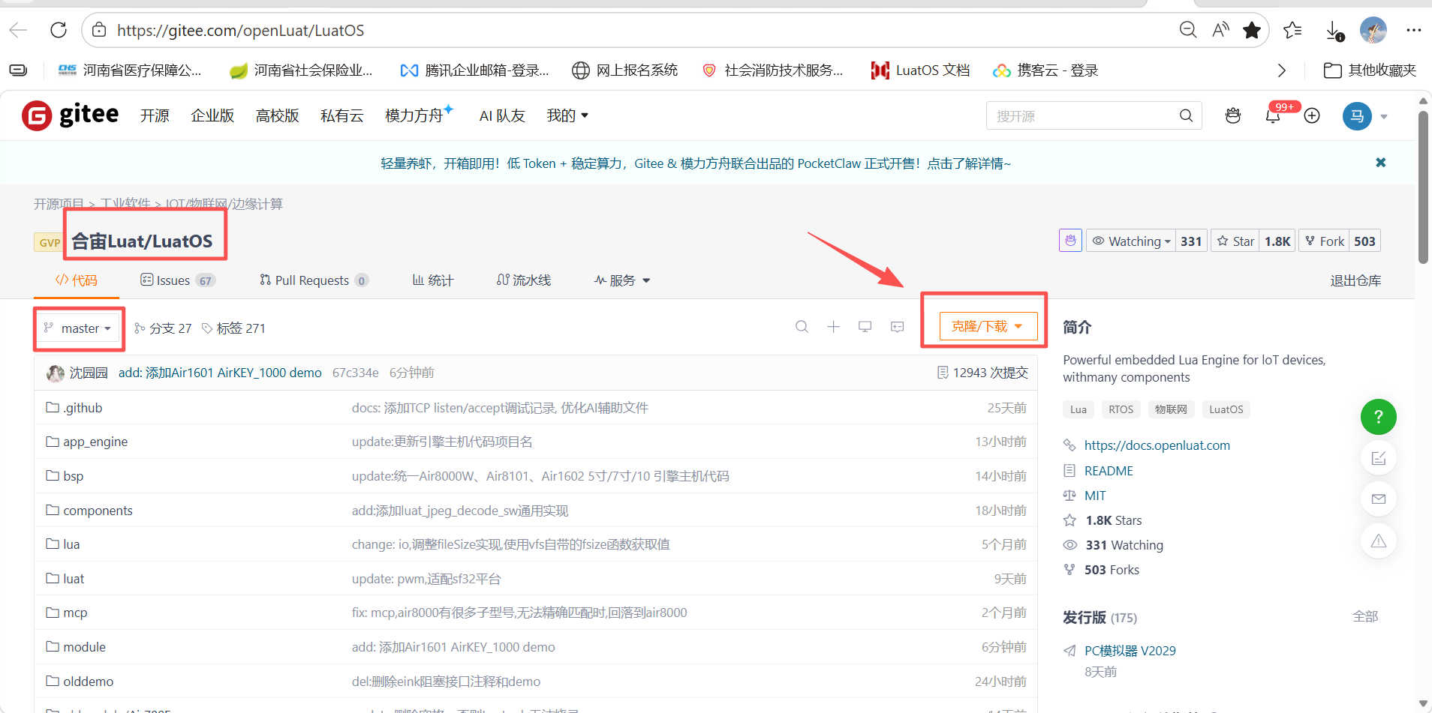The width and height of the screenshot is (1432, 713).
Task: Switch to the 代码 tab
Action: [77, 280]
